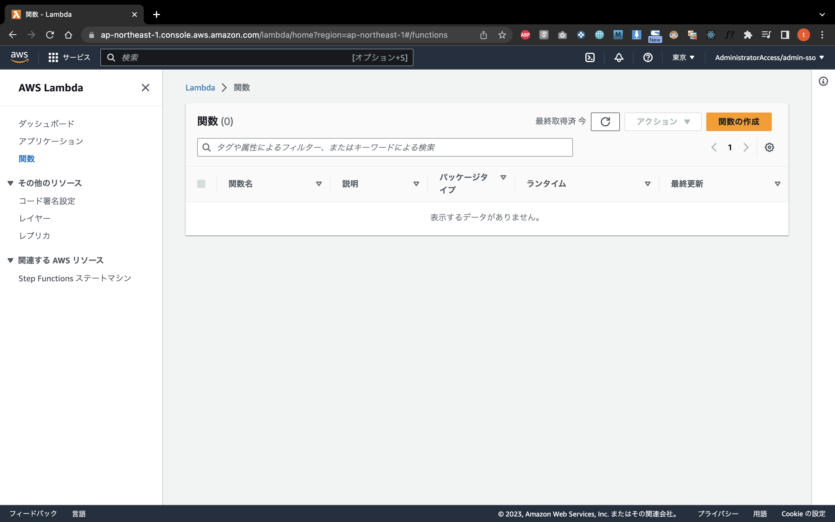835x522 pixels.
Task: Open the アクション dropdown menu
Action: pos(662,122)
